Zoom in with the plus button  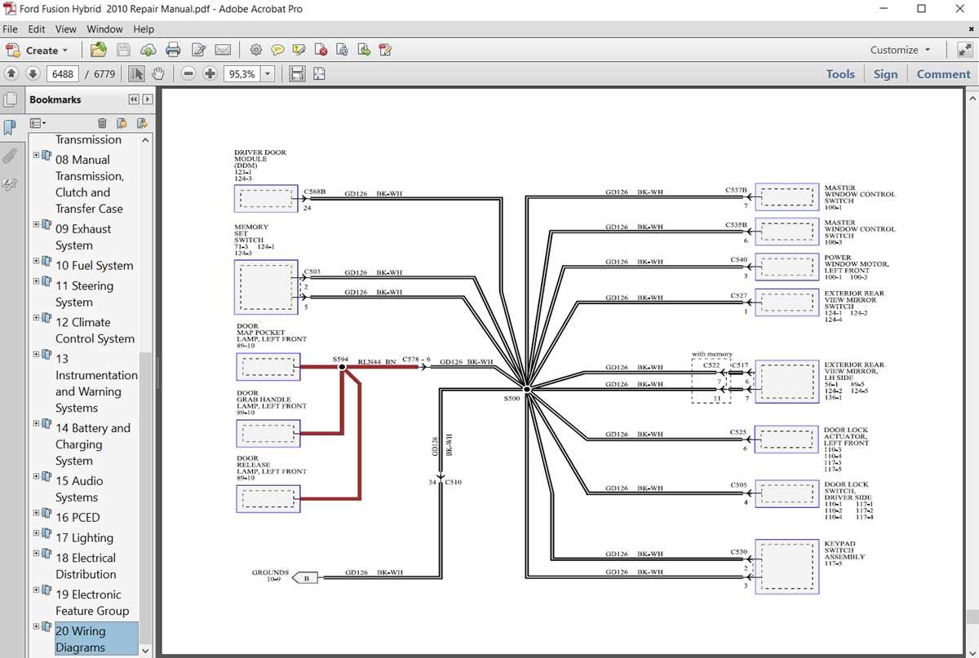click(x=210, y=73)
